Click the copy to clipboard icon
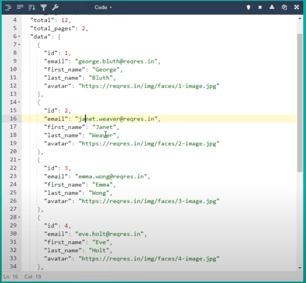 pyautogui.click(x=285, y=7)
